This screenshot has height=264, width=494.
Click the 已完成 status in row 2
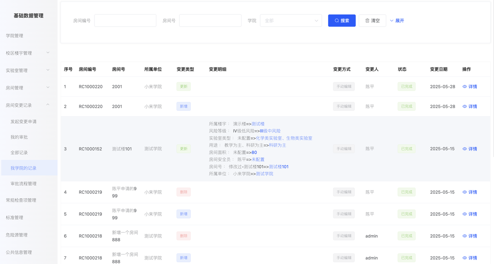407,107
